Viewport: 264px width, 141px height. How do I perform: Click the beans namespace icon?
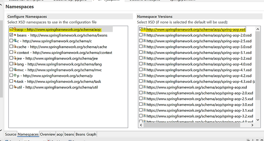[x=15, y=35]
